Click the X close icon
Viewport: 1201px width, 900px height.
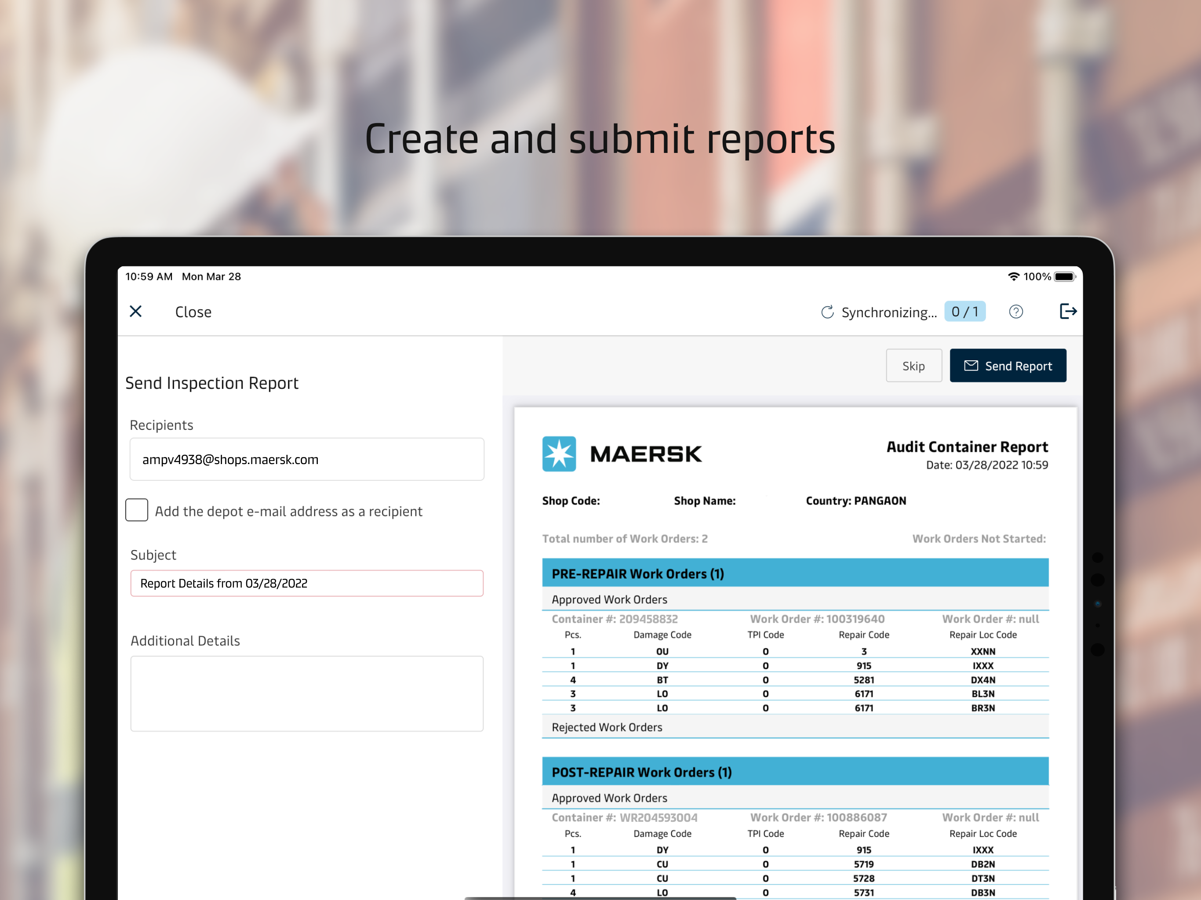(136, 311)
